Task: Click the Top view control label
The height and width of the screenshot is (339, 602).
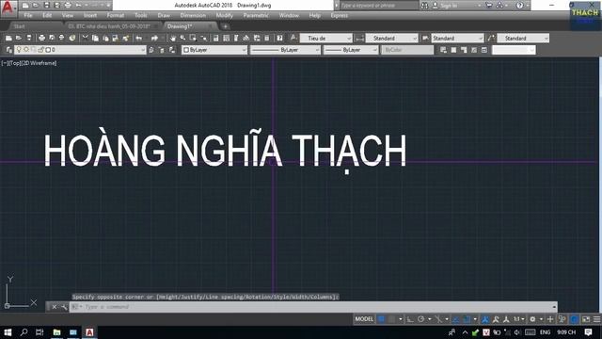Action: [15, 63]
